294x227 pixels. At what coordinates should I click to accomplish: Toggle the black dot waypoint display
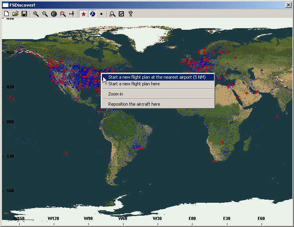pos(101,14)
